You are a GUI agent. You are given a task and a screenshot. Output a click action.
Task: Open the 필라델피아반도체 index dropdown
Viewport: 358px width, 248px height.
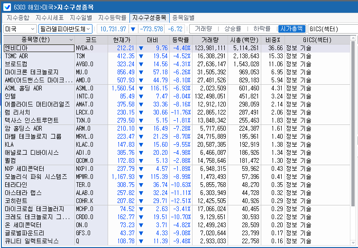click(x=65, y=29)
